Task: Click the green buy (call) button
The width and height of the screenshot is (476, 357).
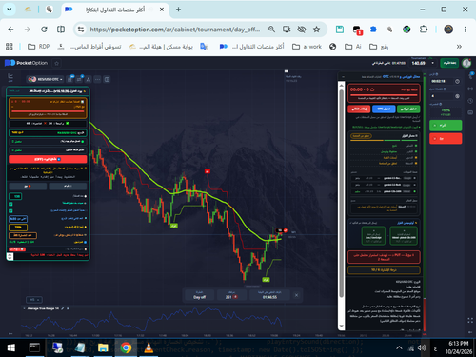Action: pyautogui.click(x=446, y=126)
